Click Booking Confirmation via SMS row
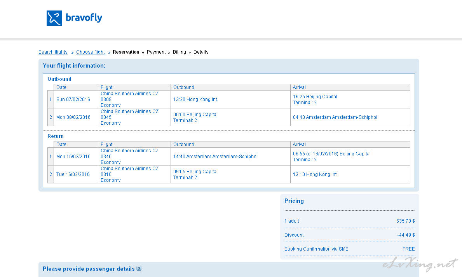 (349, 249)
